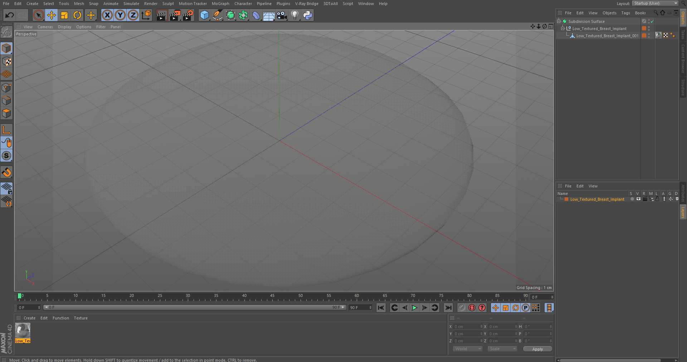687x362 pixels.
Task: Toggle Enable Snap (S icon)
Action: [x=6, y=156]
